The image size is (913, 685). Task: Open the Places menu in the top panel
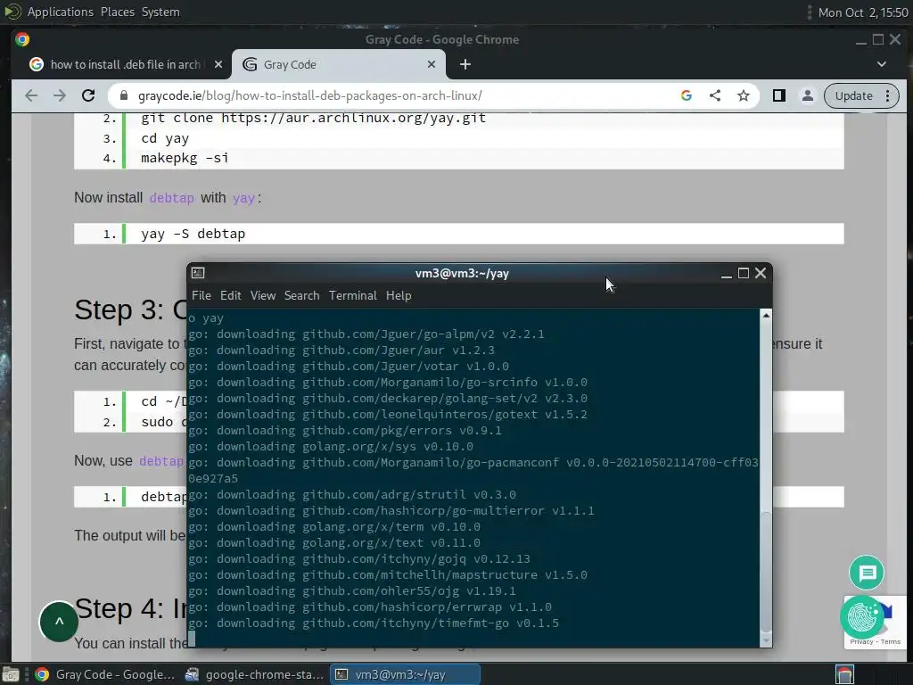(118, 12)
